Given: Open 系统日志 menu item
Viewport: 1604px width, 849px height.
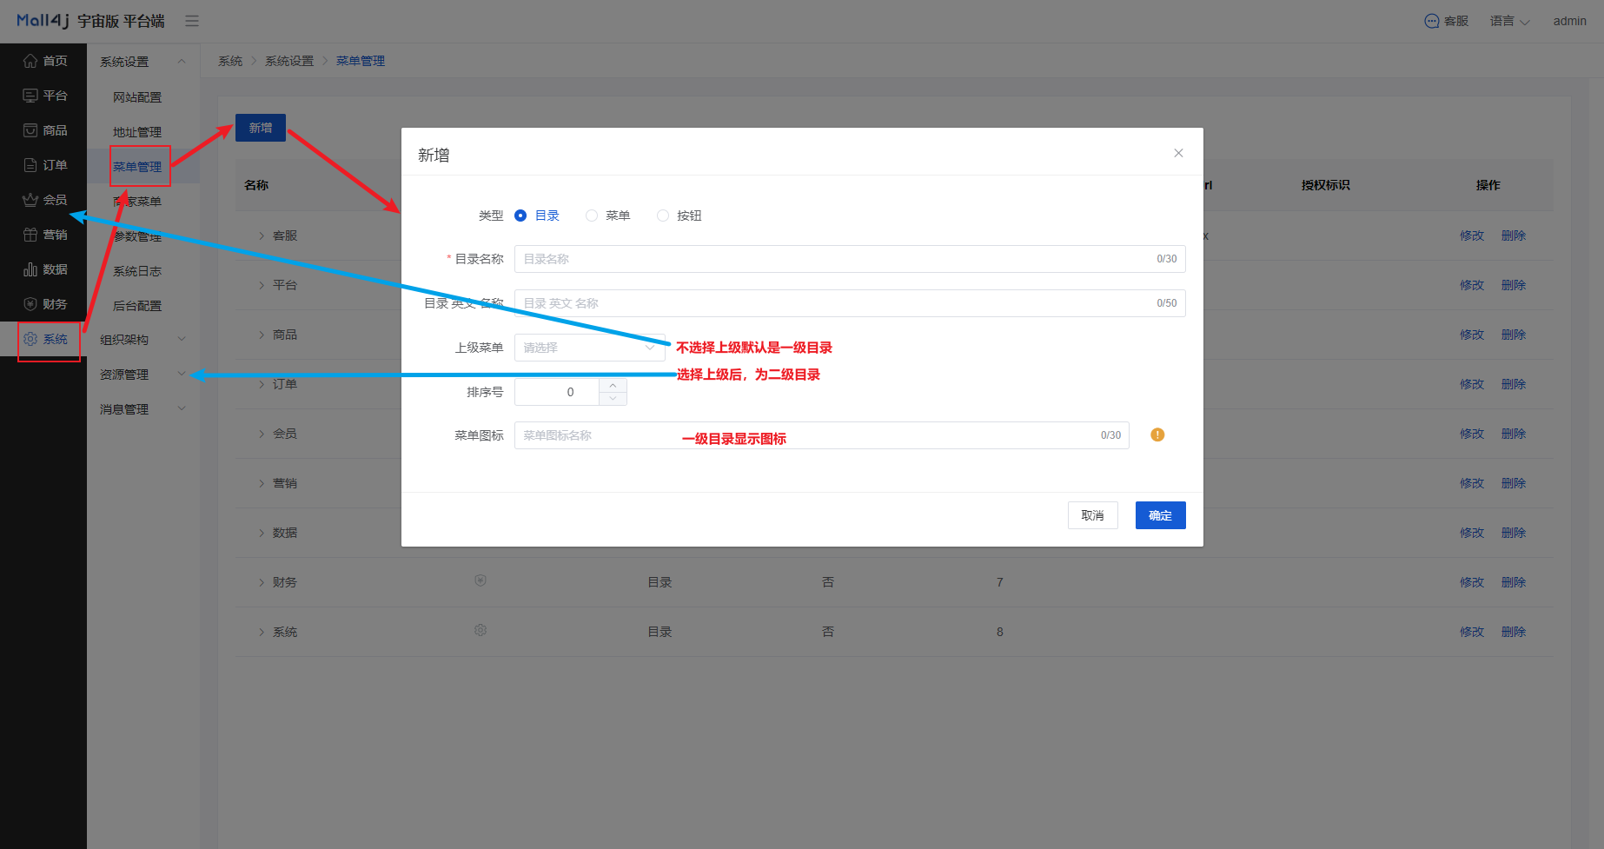Looking at the screenshot, I should [137, 271].
